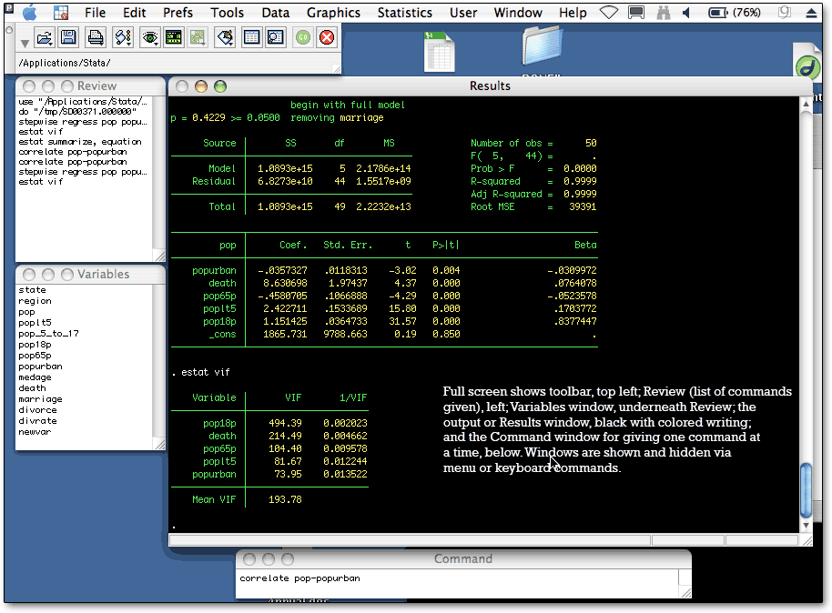The width and height of the screenshot is (832, 613).
Task: Select 'estat summarize, equation' in Review
Action: (x=80, y=142)
